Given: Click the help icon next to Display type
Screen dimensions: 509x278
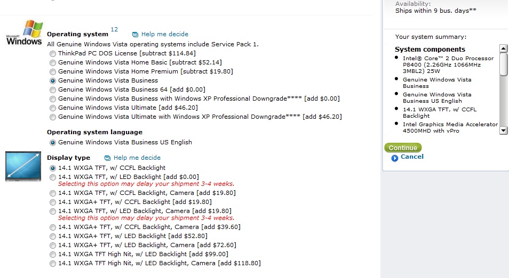Looking at the screenshot, I should (107, 158).
